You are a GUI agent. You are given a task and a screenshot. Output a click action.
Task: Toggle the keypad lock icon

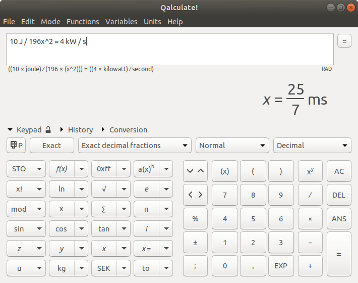click(48, 130)
